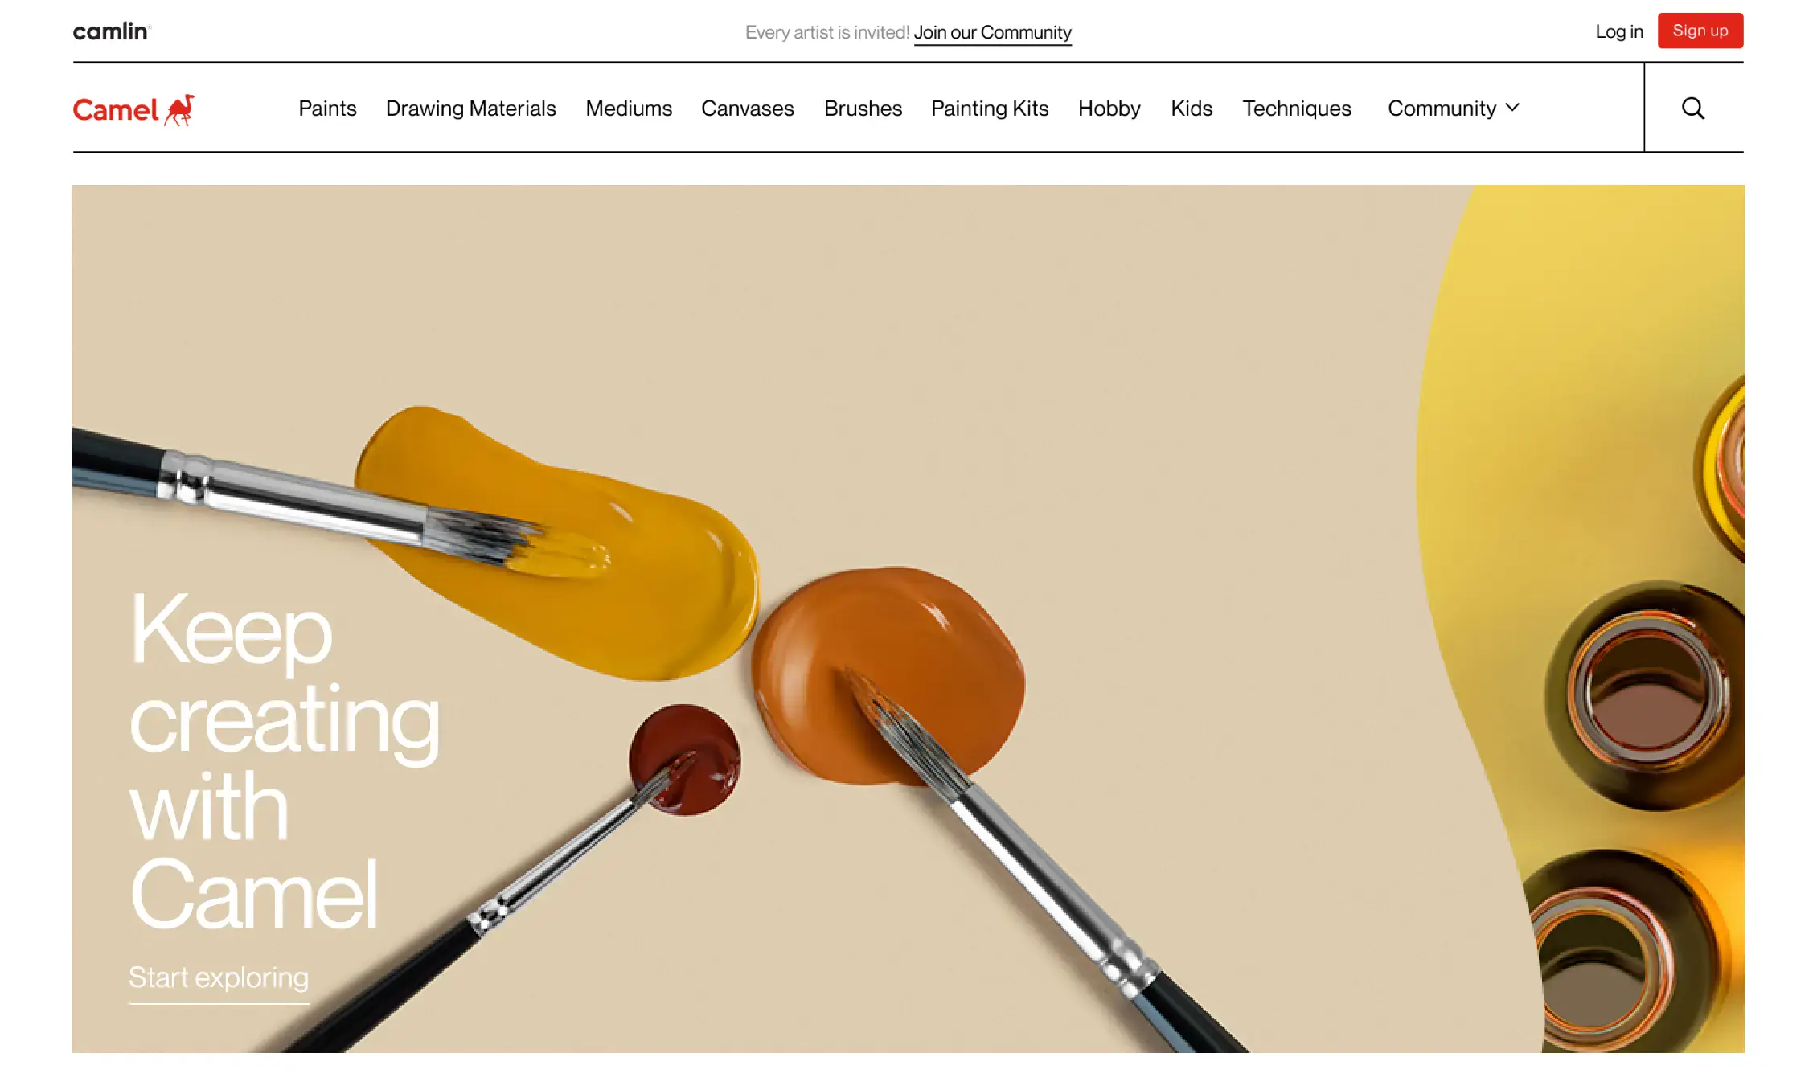Go to Mediums section
Screen dimensions: 1817x1090
[x=629, y=108]
